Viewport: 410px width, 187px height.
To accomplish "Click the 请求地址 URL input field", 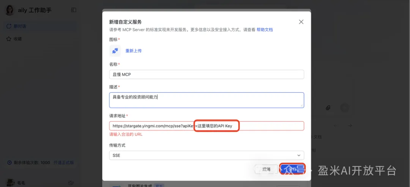I will [206, 126].
